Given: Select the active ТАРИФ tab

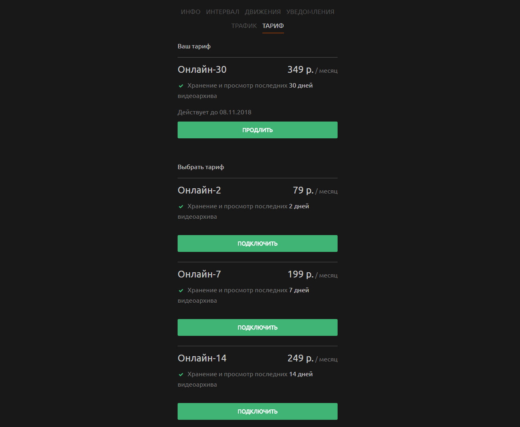Looking at the screenshot, I should 273,25.
